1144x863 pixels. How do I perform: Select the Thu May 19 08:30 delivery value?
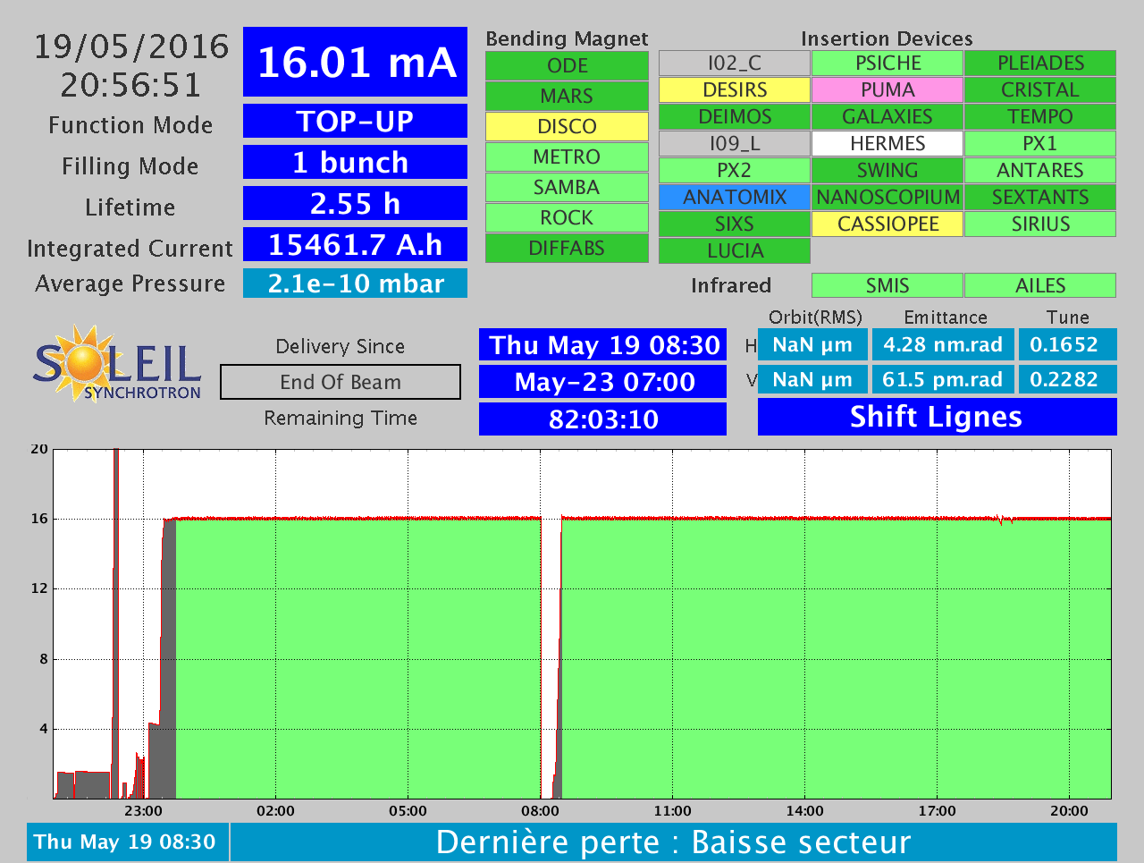(x=603, y=345)
